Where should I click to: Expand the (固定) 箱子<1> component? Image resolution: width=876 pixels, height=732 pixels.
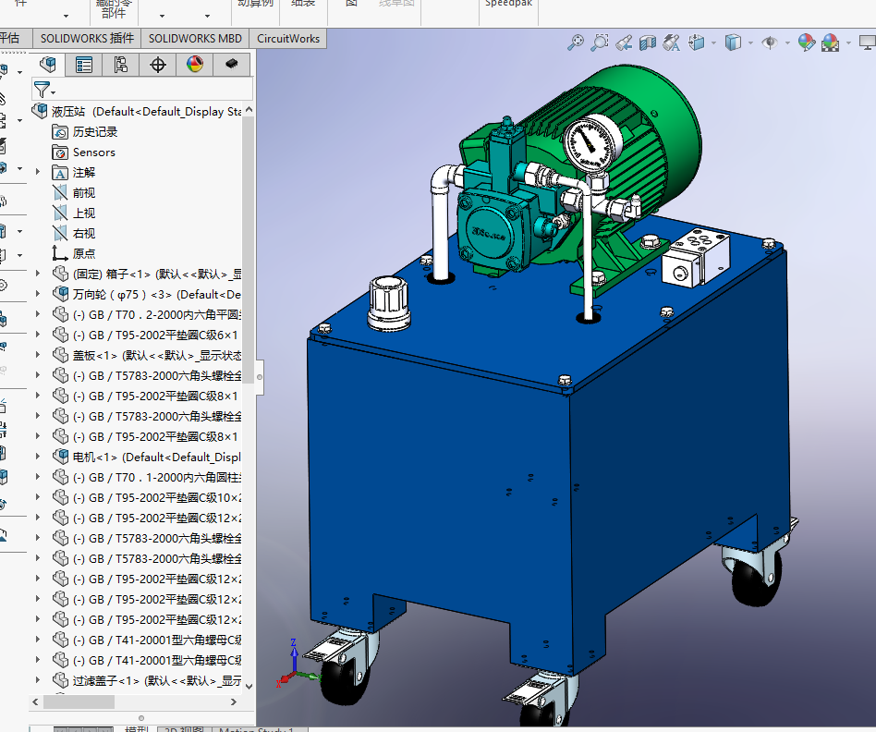(38, 274)
